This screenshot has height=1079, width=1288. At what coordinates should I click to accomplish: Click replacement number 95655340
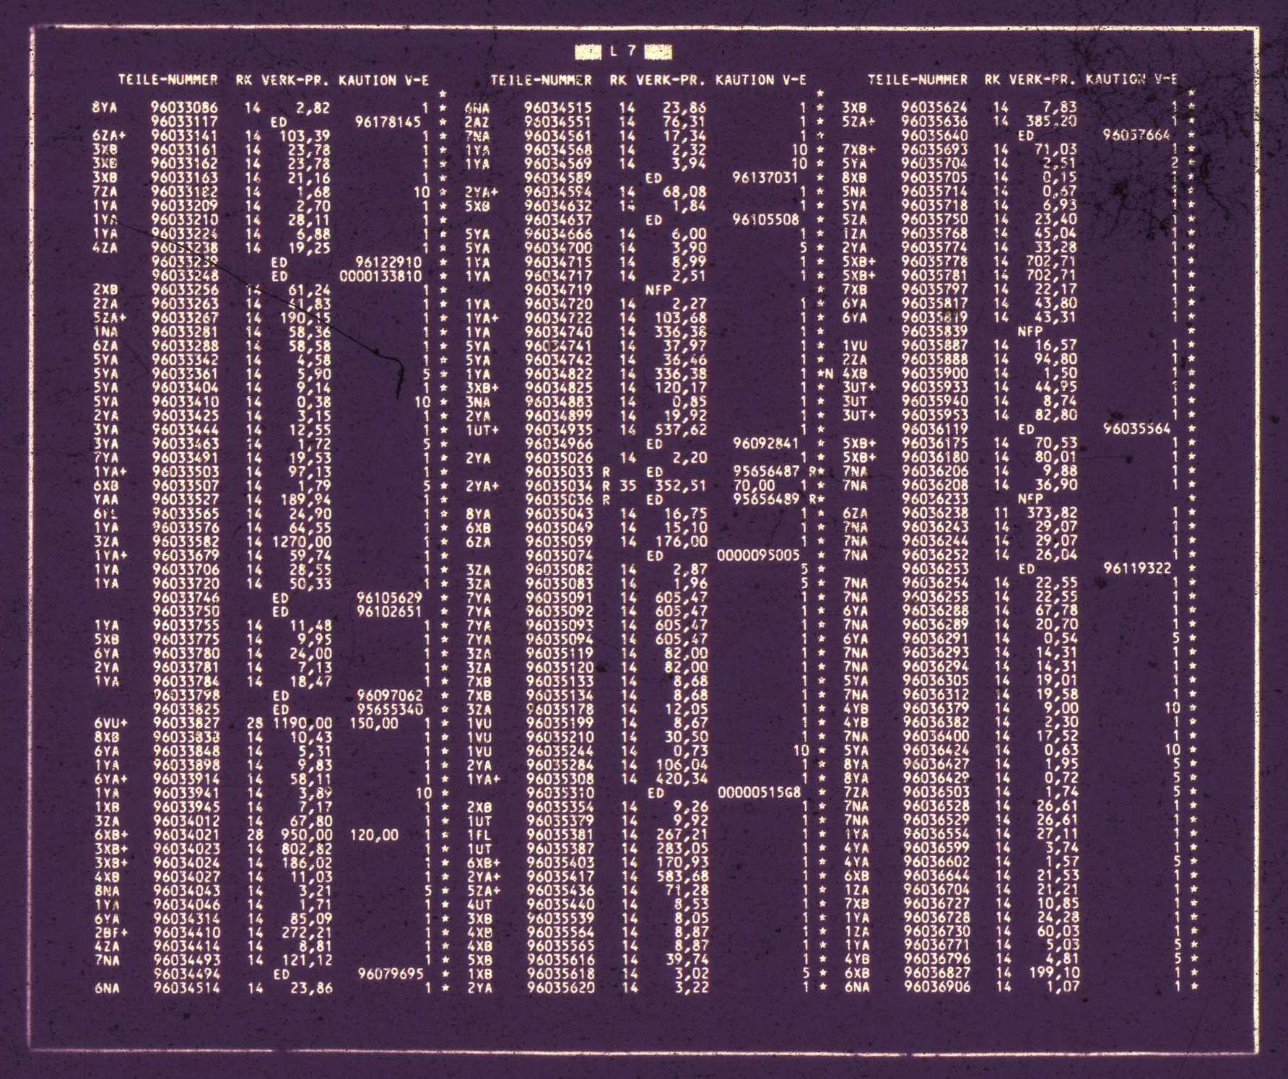(x=390, y=709)
